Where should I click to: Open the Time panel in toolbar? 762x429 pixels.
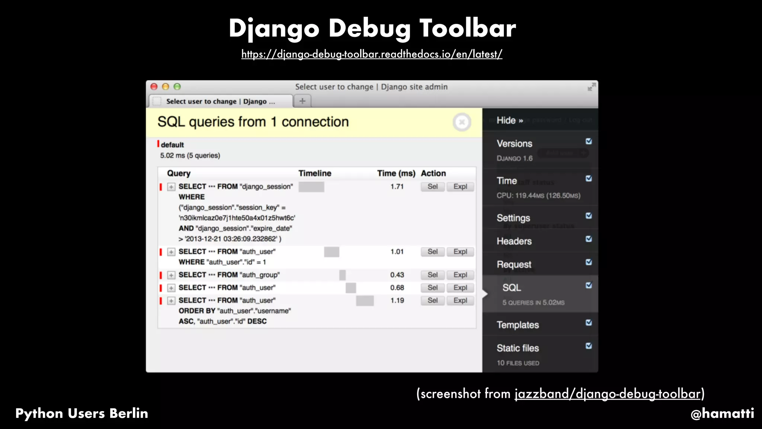(x=507, y=181)
